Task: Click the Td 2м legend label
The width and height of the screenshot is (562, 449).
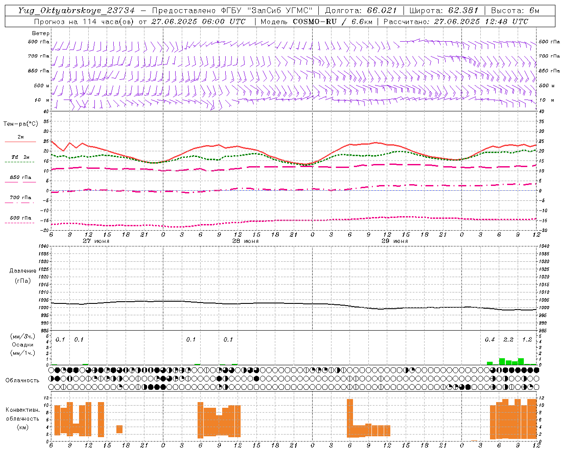Action: (20, 157)
